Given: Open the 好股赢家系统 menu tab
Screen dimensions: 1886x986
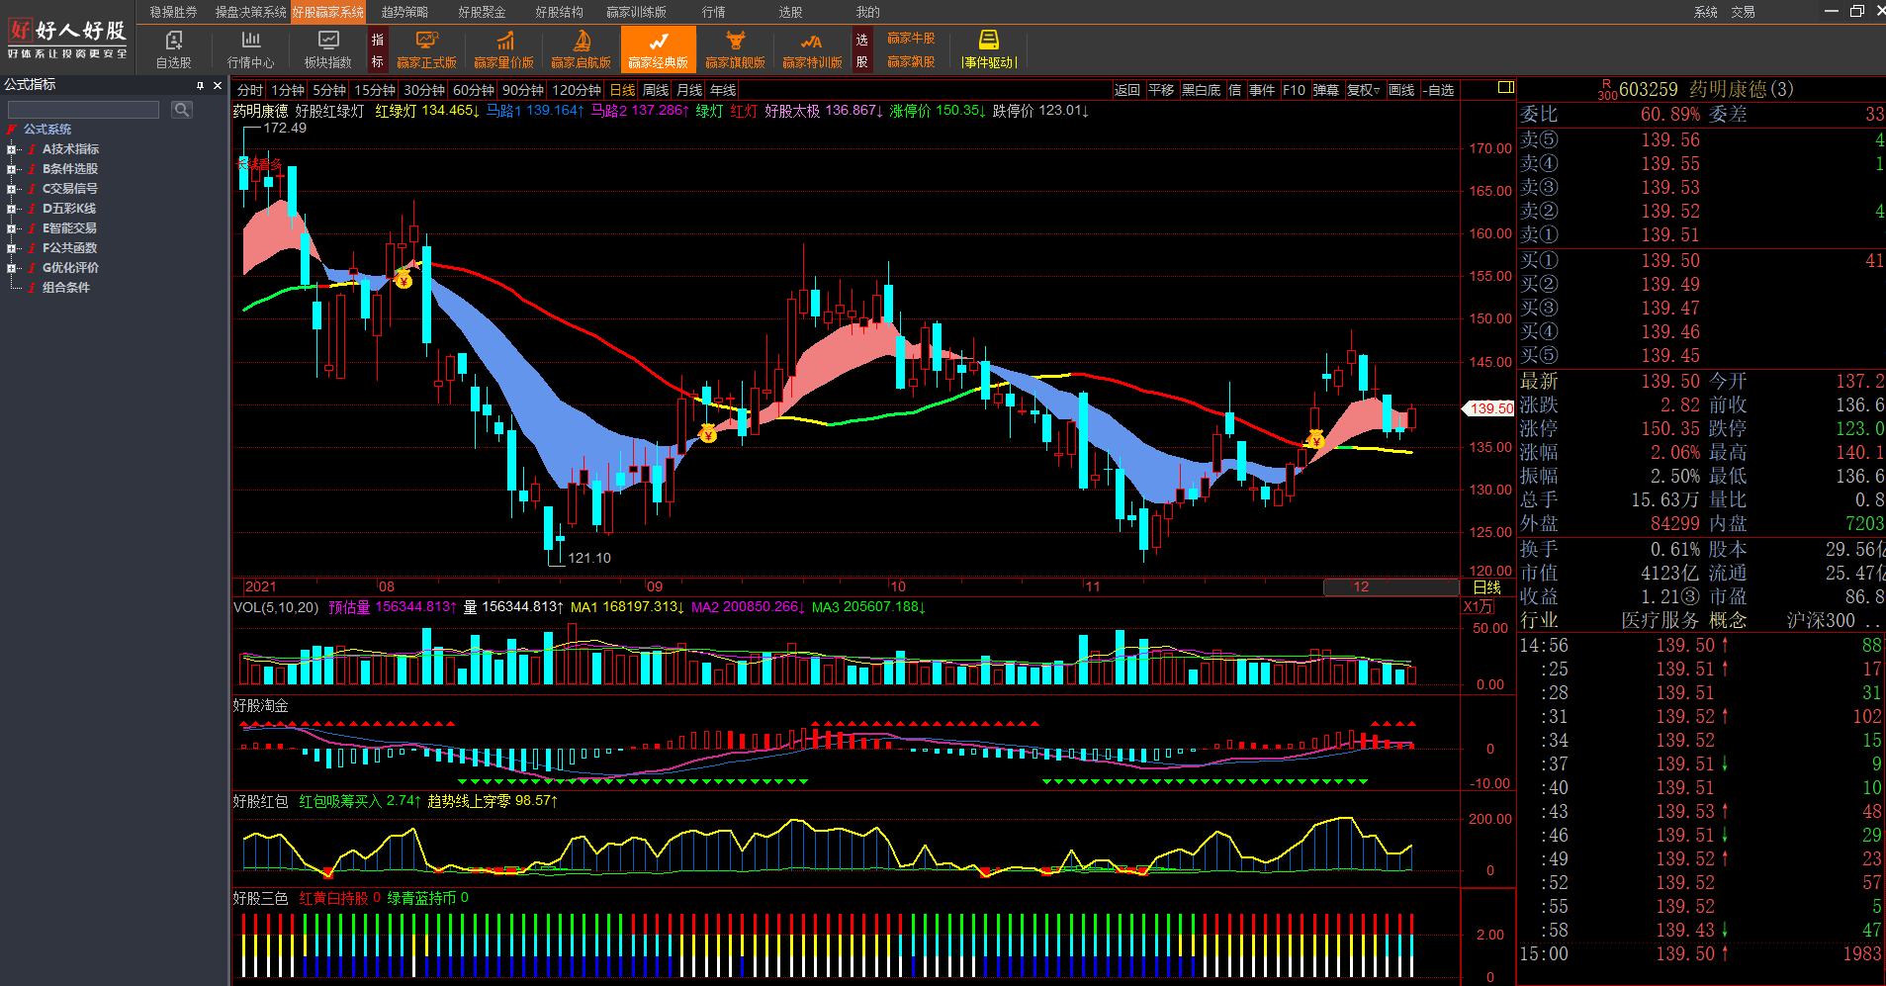Looking at the screenshot, I should tap(328, 12).
